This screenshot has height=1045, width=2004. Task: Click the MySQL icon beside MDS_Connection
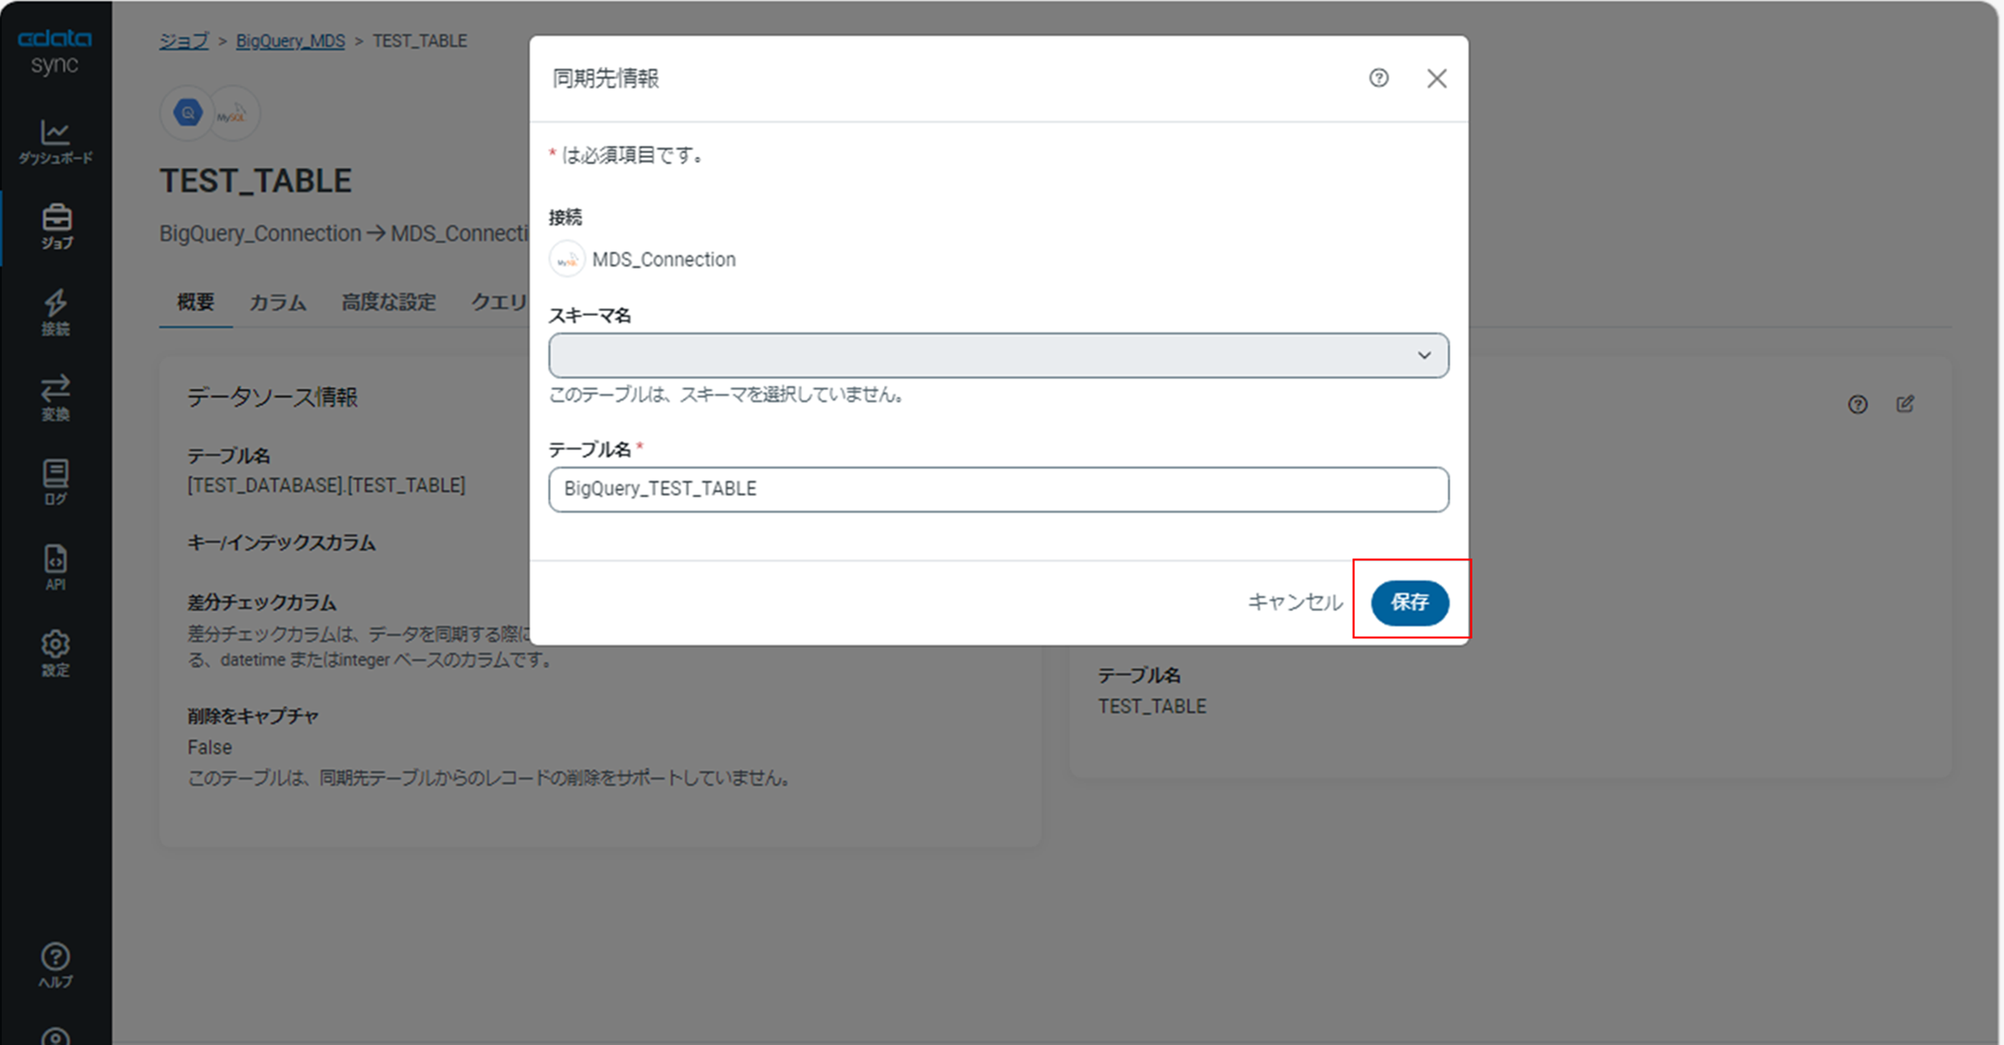tap(567, 259)
